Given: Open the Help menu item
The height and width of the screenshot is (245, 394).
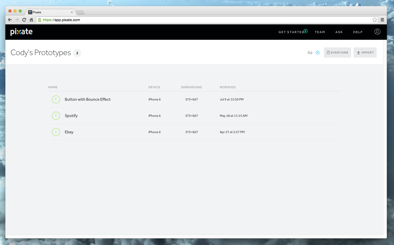Looking at the screenshot, I should coord(358,32).
